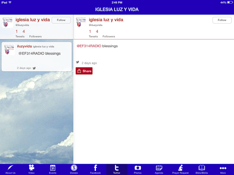
Task: Follow iglesia luz y vida in left panel
Action: pyautogui.click(x=61, y=20)
